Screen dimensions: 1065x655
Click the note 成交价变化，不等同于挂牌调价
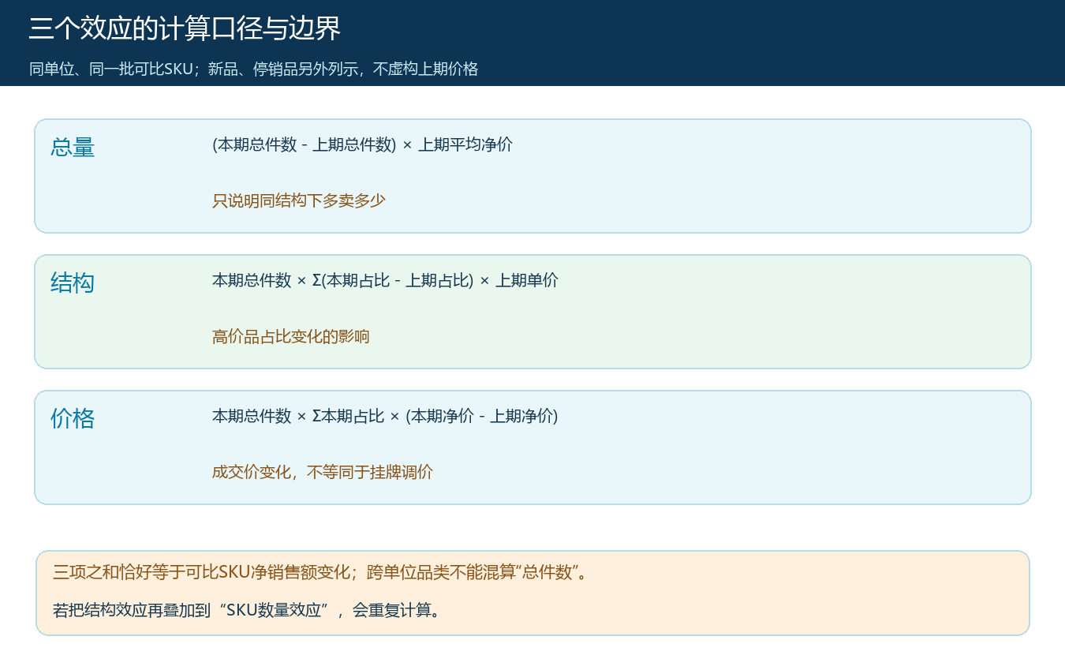tap(323, 472)
